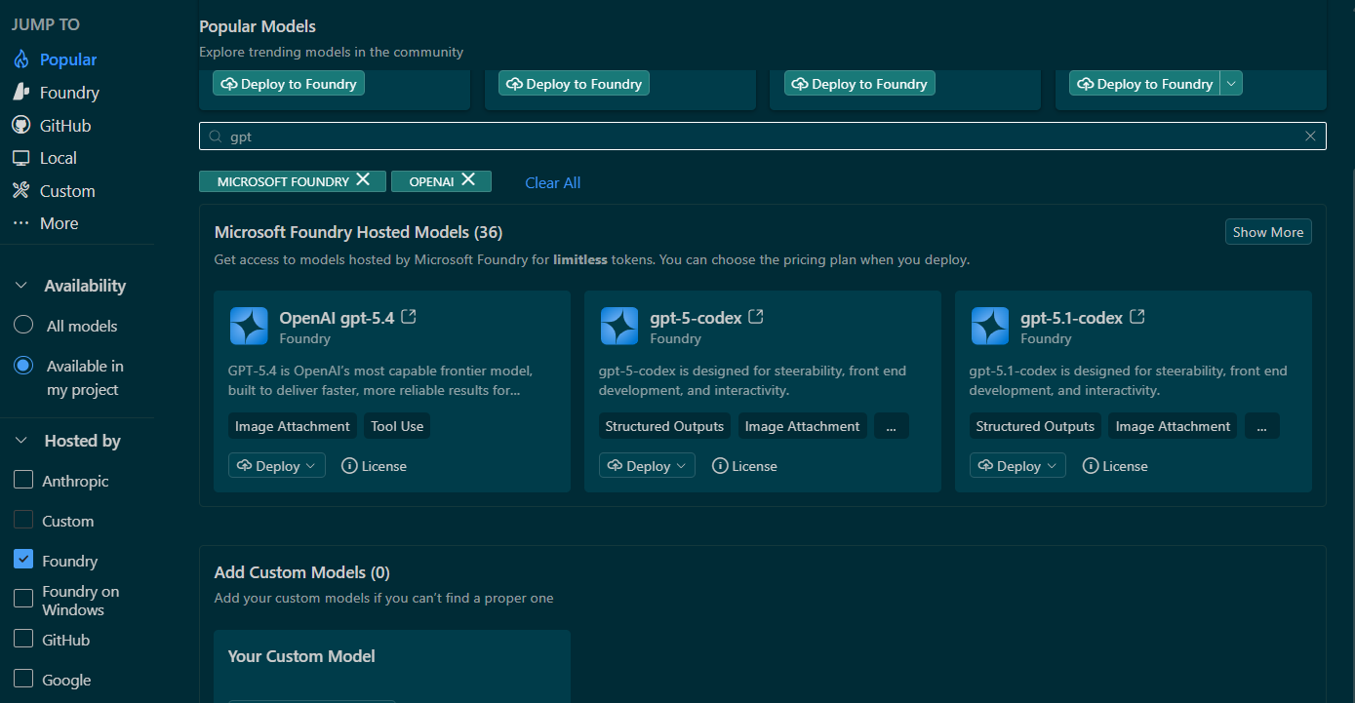The height and width of the screenshot is (703, 1355).
Task: Click the fourth Deploy to Foundry button
Action: (1145, 84)
